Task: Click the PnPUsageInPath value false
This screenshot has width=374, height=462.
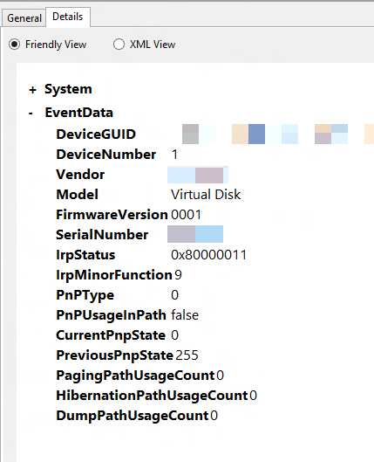Action: [x=185, y=315]
